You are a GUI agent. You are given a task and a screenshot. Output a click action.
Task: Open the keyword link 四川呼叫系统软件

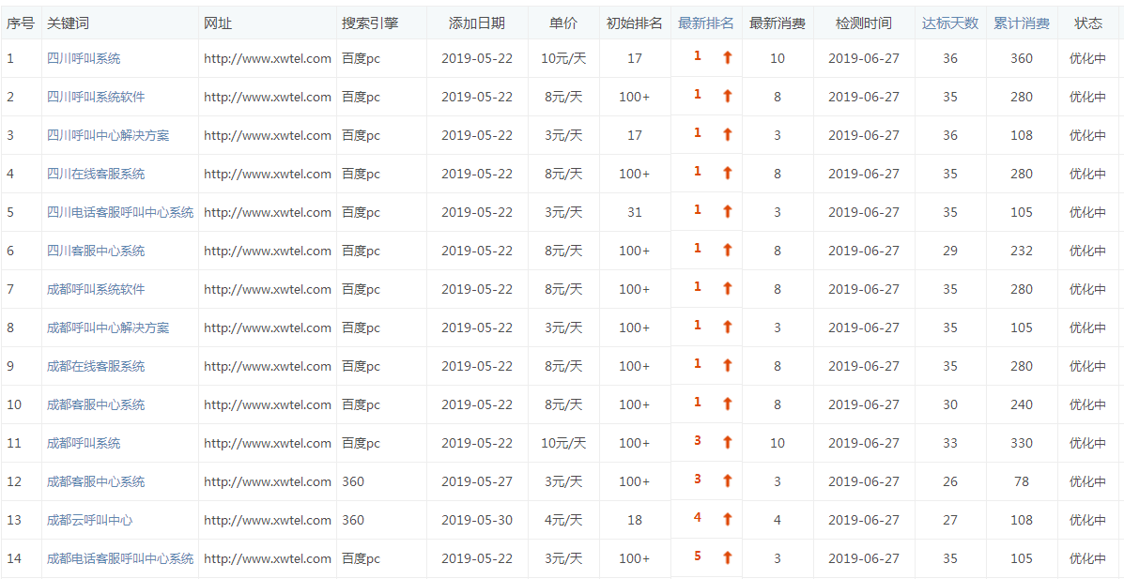click(96, 97)
